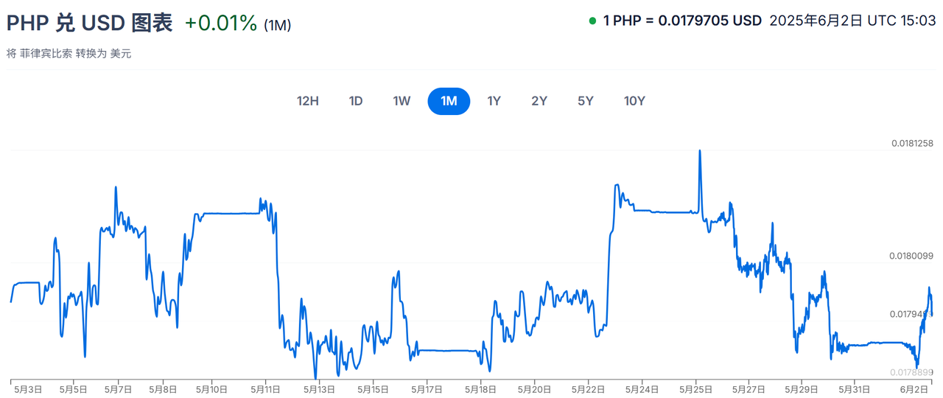The height and width of the screenshot is (398, 943).
Task: Click the 2025年6月2日 UTC 15:03 timestamp
Action: [852, 21]
